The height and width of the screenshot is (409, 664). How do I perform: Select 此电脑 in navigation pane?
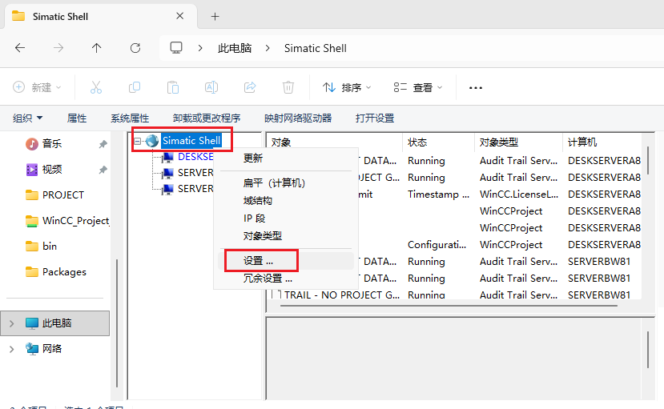[x=55, y=323]
